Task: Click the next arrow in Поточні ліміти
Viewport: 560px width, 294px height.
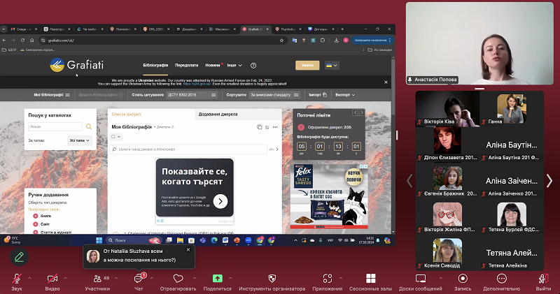Action: [x=362, y=112]
